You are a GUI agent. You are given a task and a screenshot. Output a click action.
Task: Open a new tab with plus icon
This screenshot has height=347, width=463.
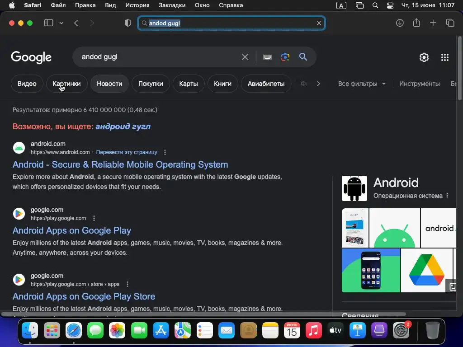[433, 23]
